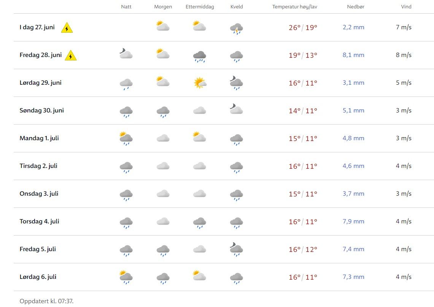Open 'Tirsdag 2. juli' detailed forecast
Viewport: 434px width, 307px height.
[38, 166]
